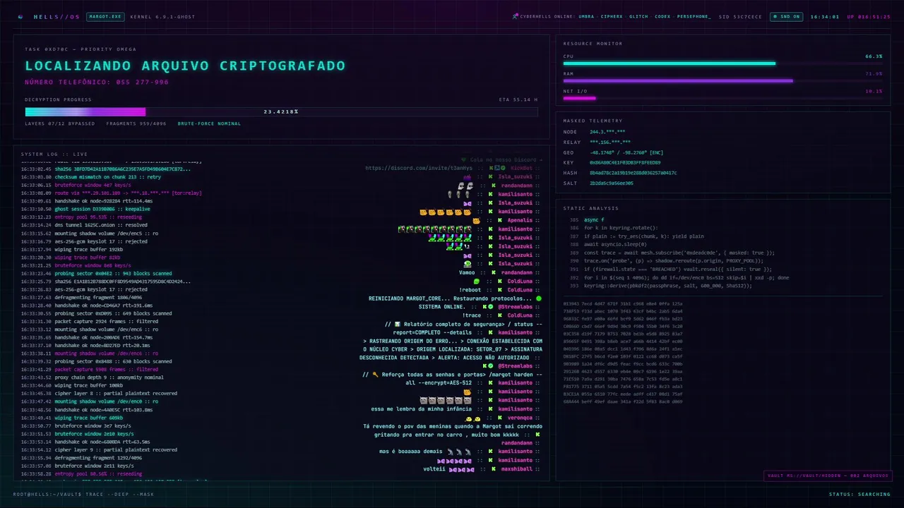Click the chart emoji before 'Relatório completo'
This screenshot has width=904, height=508.
(x=398, y=325)
